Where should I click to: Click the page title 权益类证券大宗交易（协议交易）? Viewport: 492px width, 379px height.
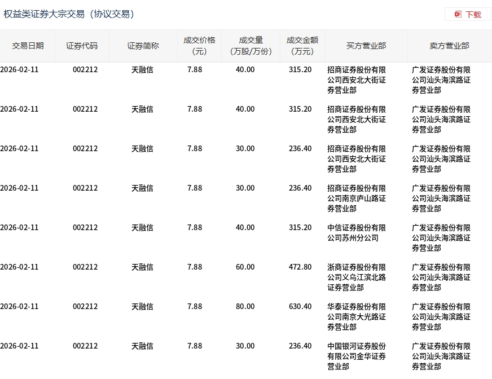[x=69, y=14]
